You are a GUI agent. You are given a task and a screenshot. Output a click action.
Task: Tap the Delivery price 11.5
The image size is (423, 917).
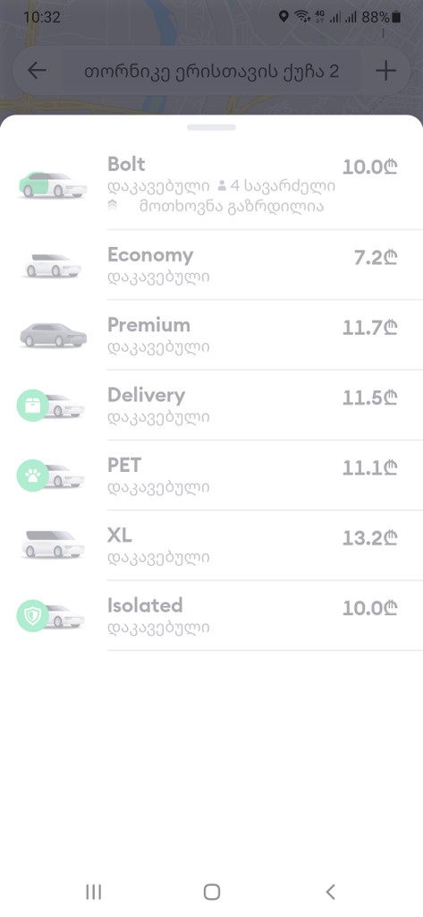coord(370,398)
